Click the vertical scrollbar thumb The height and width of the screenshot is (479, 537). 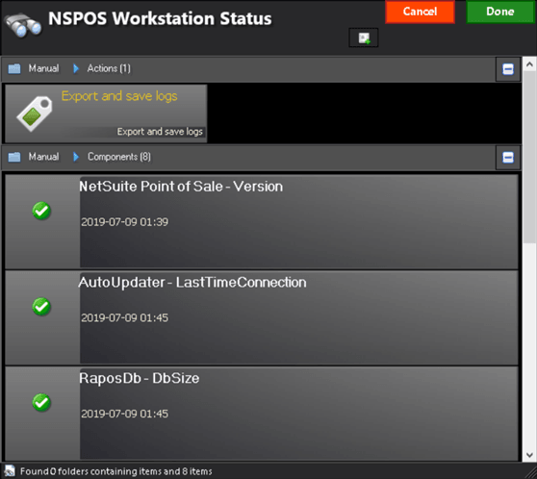click(x=529, y=157)
